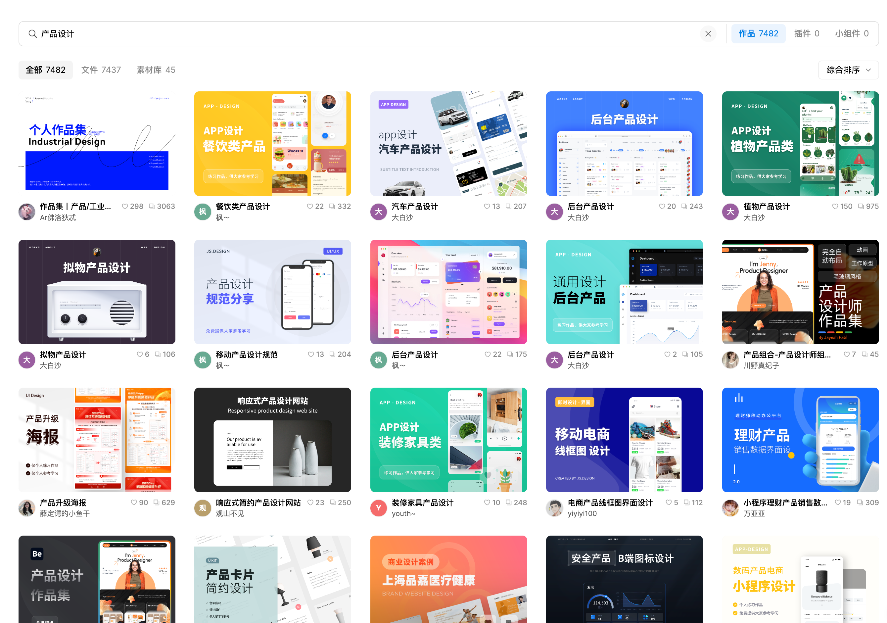Image resolution: width=887 pixels, height=623 pixels.
Task: Like the 产品升级海报 work
Action: pyautogui.click(x=134, y=503)
